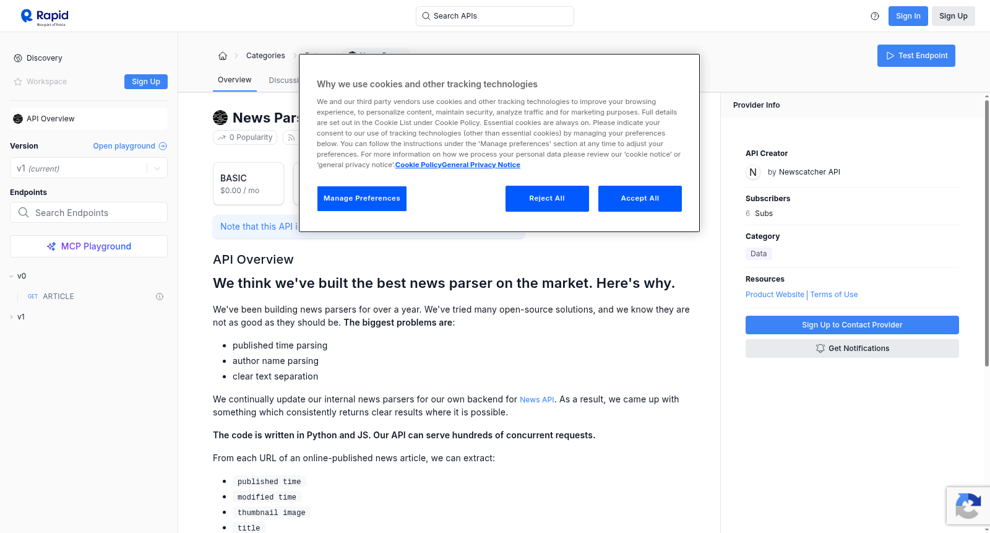Click the News Parser API logo
The width and height of the screenshot is (990, 533).
click(x=220, y=118)
